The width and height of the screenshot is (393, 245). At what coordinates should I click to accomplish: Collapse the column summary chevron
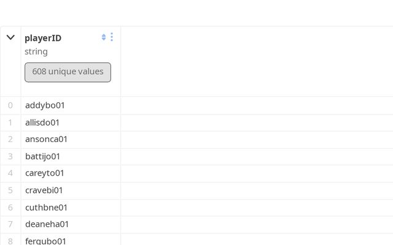pyautogui.click(x=10, y=37)
